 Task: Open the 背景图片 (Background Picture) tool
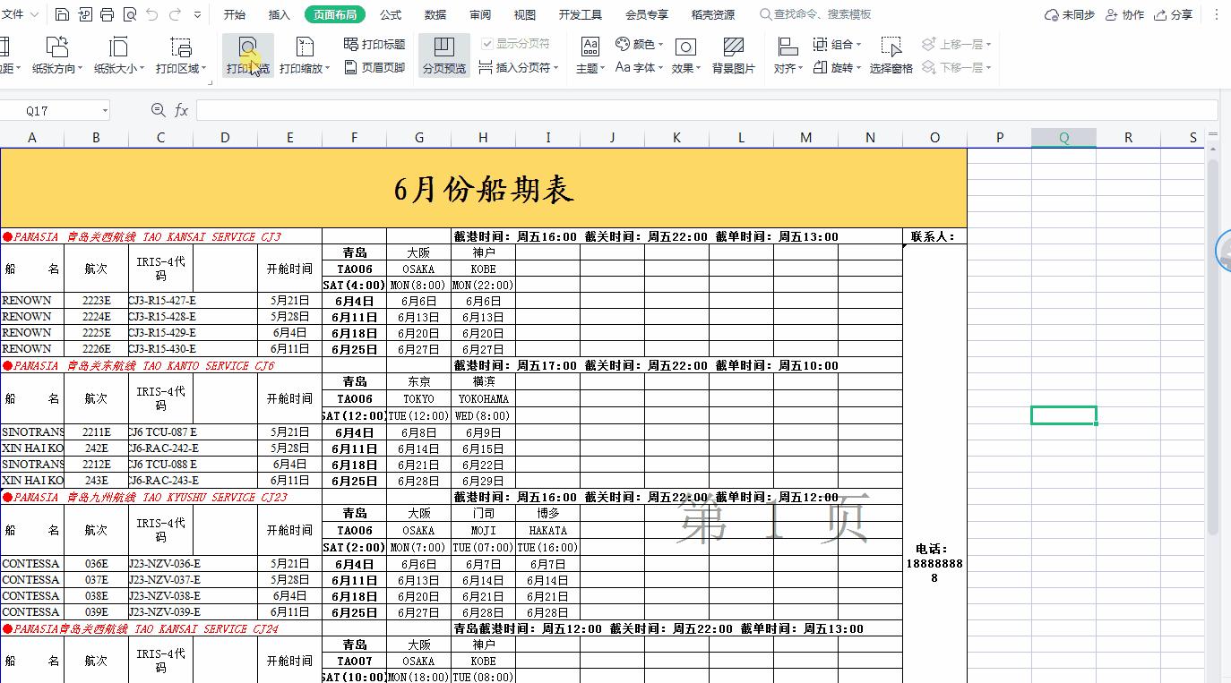tap(735, 54)
